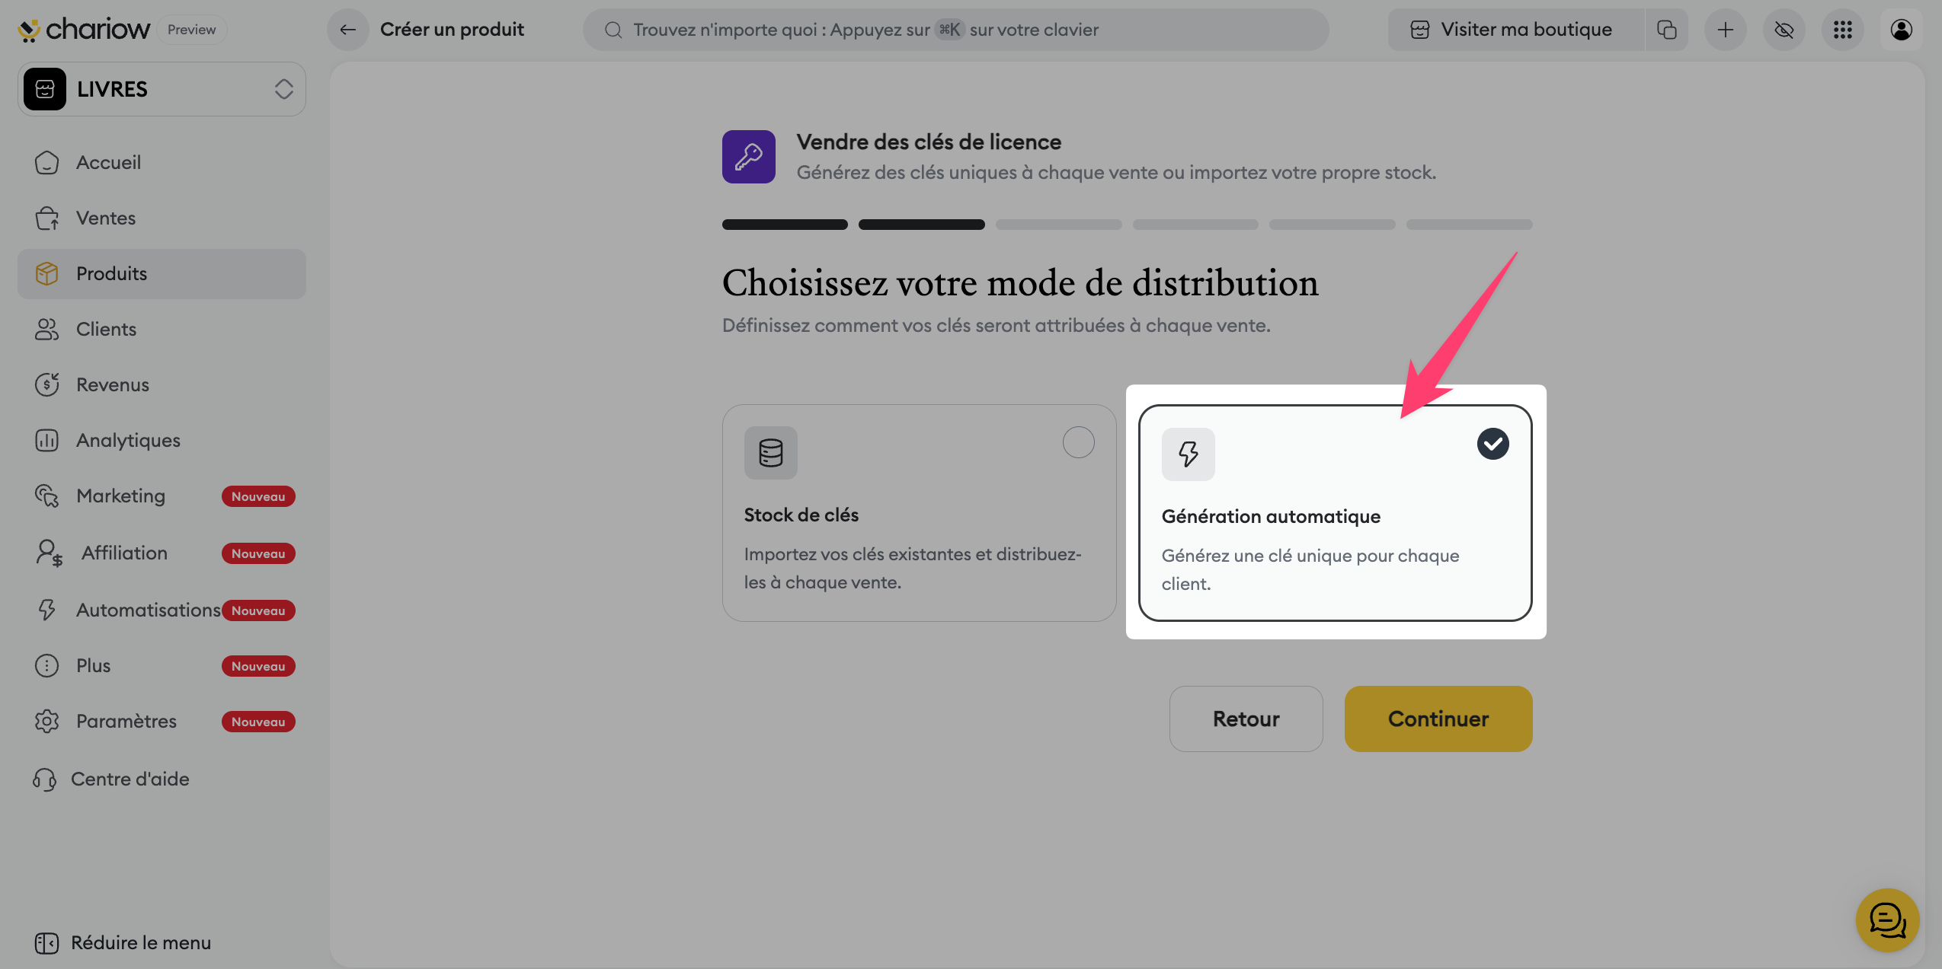Click the third progress step bar
Screen dimensions: 1942x969
[x=1058, y=225]
